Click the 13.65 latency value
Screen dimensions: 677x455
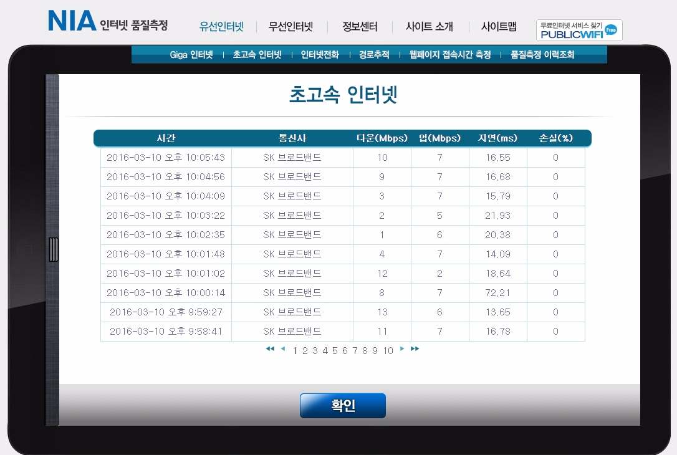(498, 312)
